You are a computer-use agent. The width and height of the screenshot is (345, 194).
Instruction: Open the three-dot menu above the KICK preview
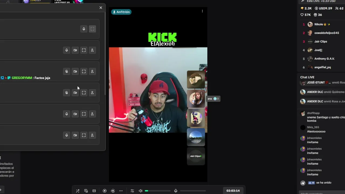tap(202, 11)
